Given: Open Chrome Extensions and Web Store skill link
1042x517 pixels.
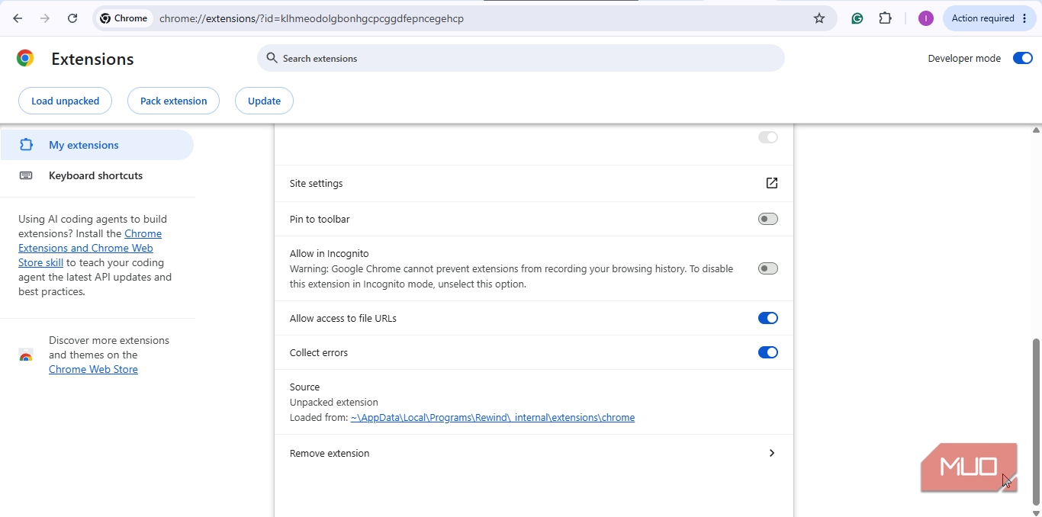Looking at the screenshot, I should tap(90, 248).
